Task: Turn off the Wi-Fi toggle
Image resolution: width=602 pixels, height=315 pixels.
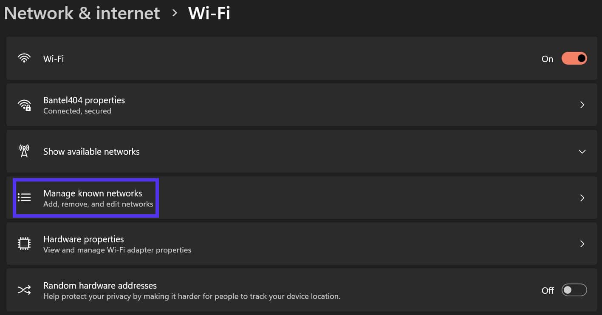Action: 574,58
